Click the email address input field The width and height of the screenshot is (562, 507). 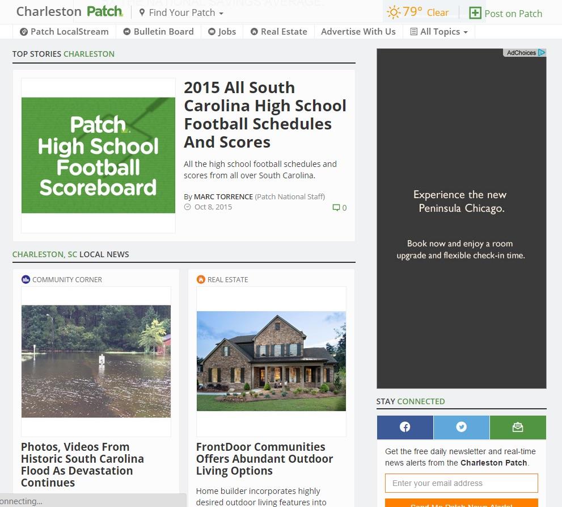click(x=461, y=483)
